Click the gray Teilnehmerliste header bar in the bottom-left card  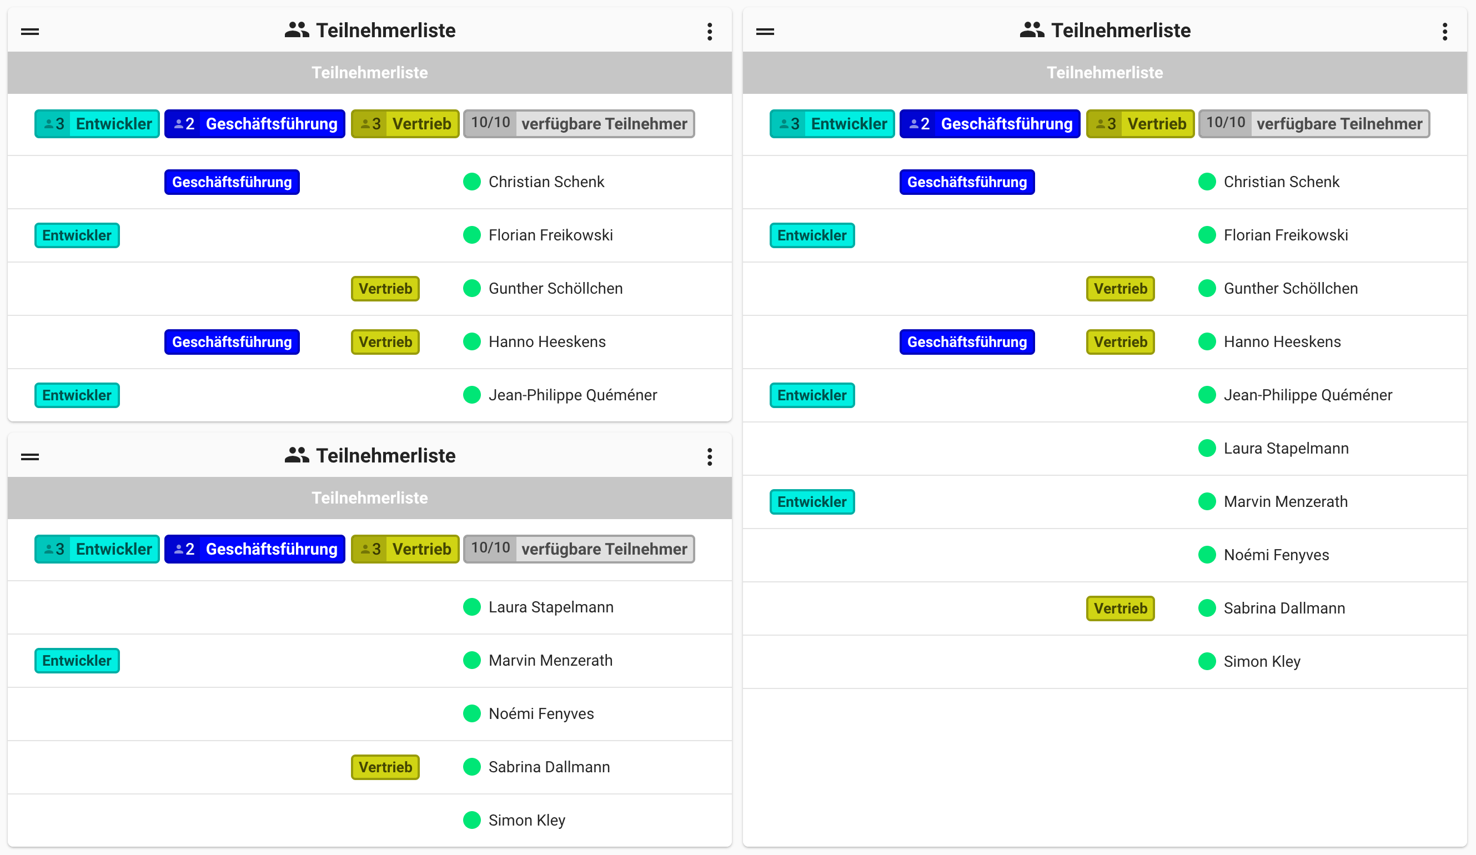[369, 498]
